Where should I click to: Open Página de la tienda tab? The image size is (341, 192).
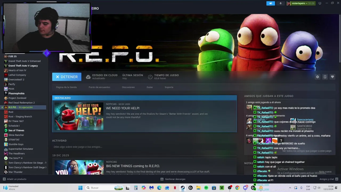(66, 87)
